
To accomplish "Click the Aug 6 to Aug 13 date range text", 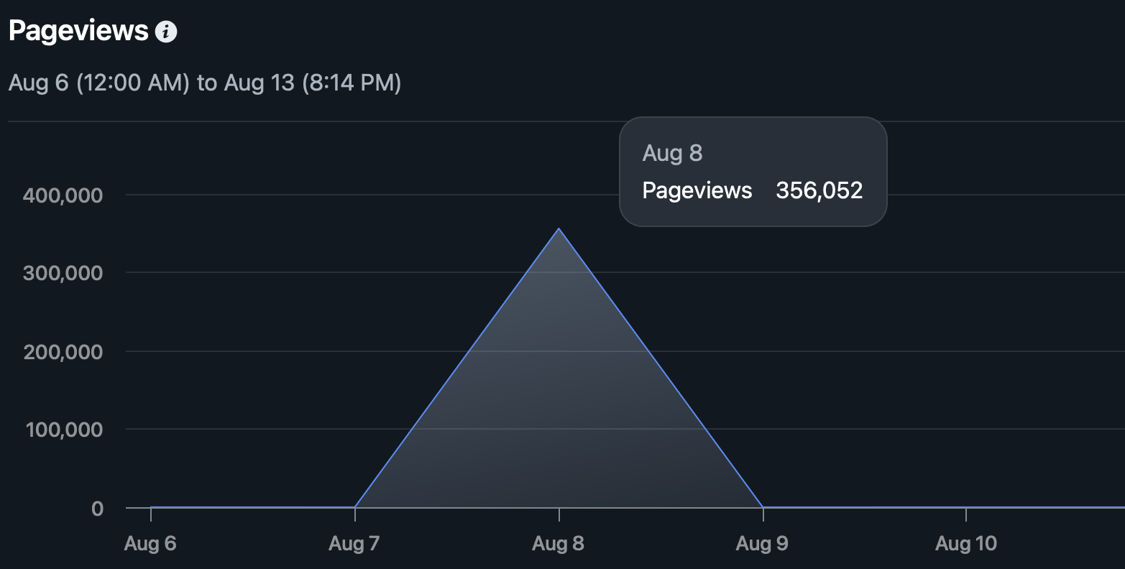I will pyautogui.click(x=205, y=83).
